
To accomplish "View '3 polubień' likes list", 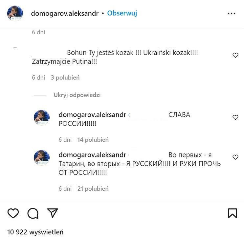I will click(65, 78).
